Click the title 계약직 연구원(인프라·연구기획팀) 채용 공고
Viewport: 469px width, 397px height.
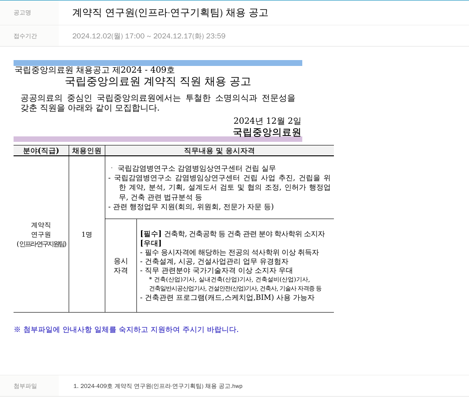[x=170, y=13]
